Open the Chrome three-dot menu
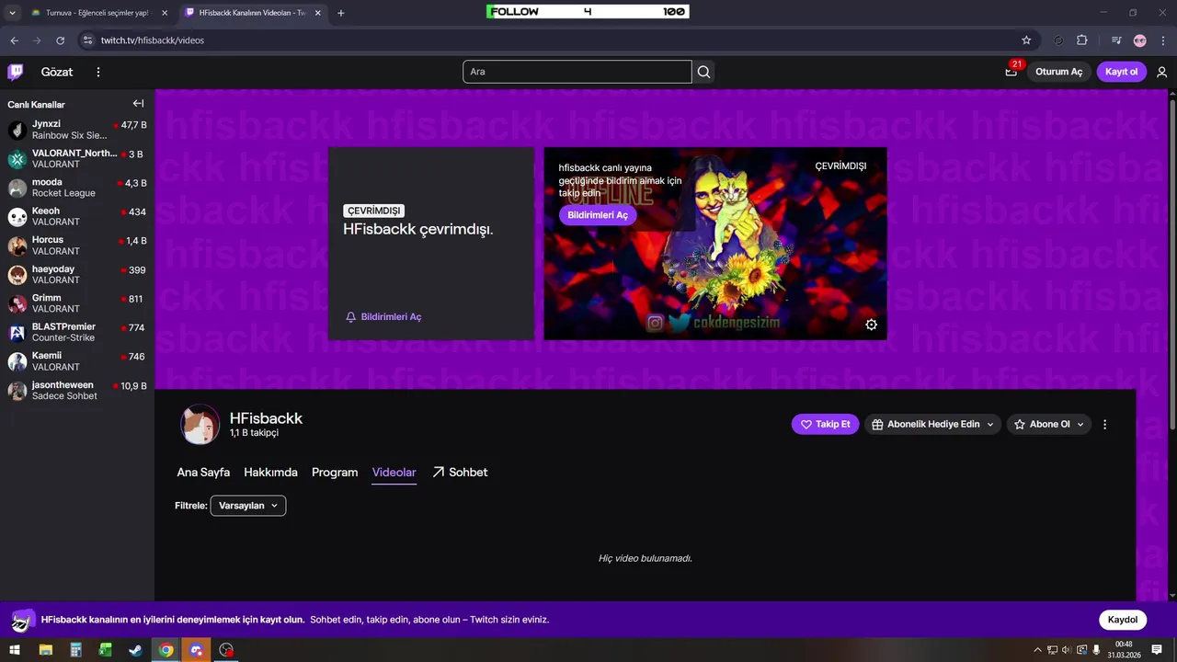Screen dimensions: 1177x662 click(x=1162, y=40)
